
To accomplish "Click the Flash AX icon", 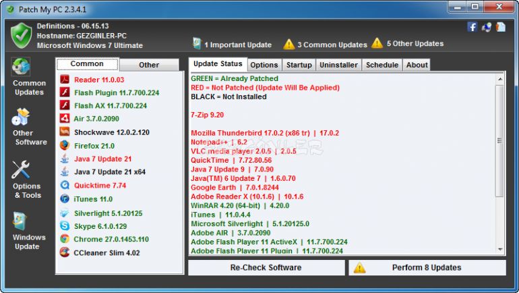I will [65, 105].
